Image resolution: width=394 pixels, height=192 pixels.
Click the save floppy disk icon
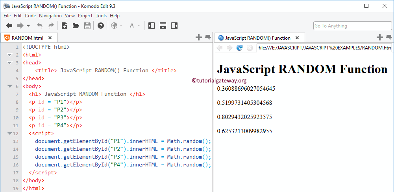pos(87,26)
